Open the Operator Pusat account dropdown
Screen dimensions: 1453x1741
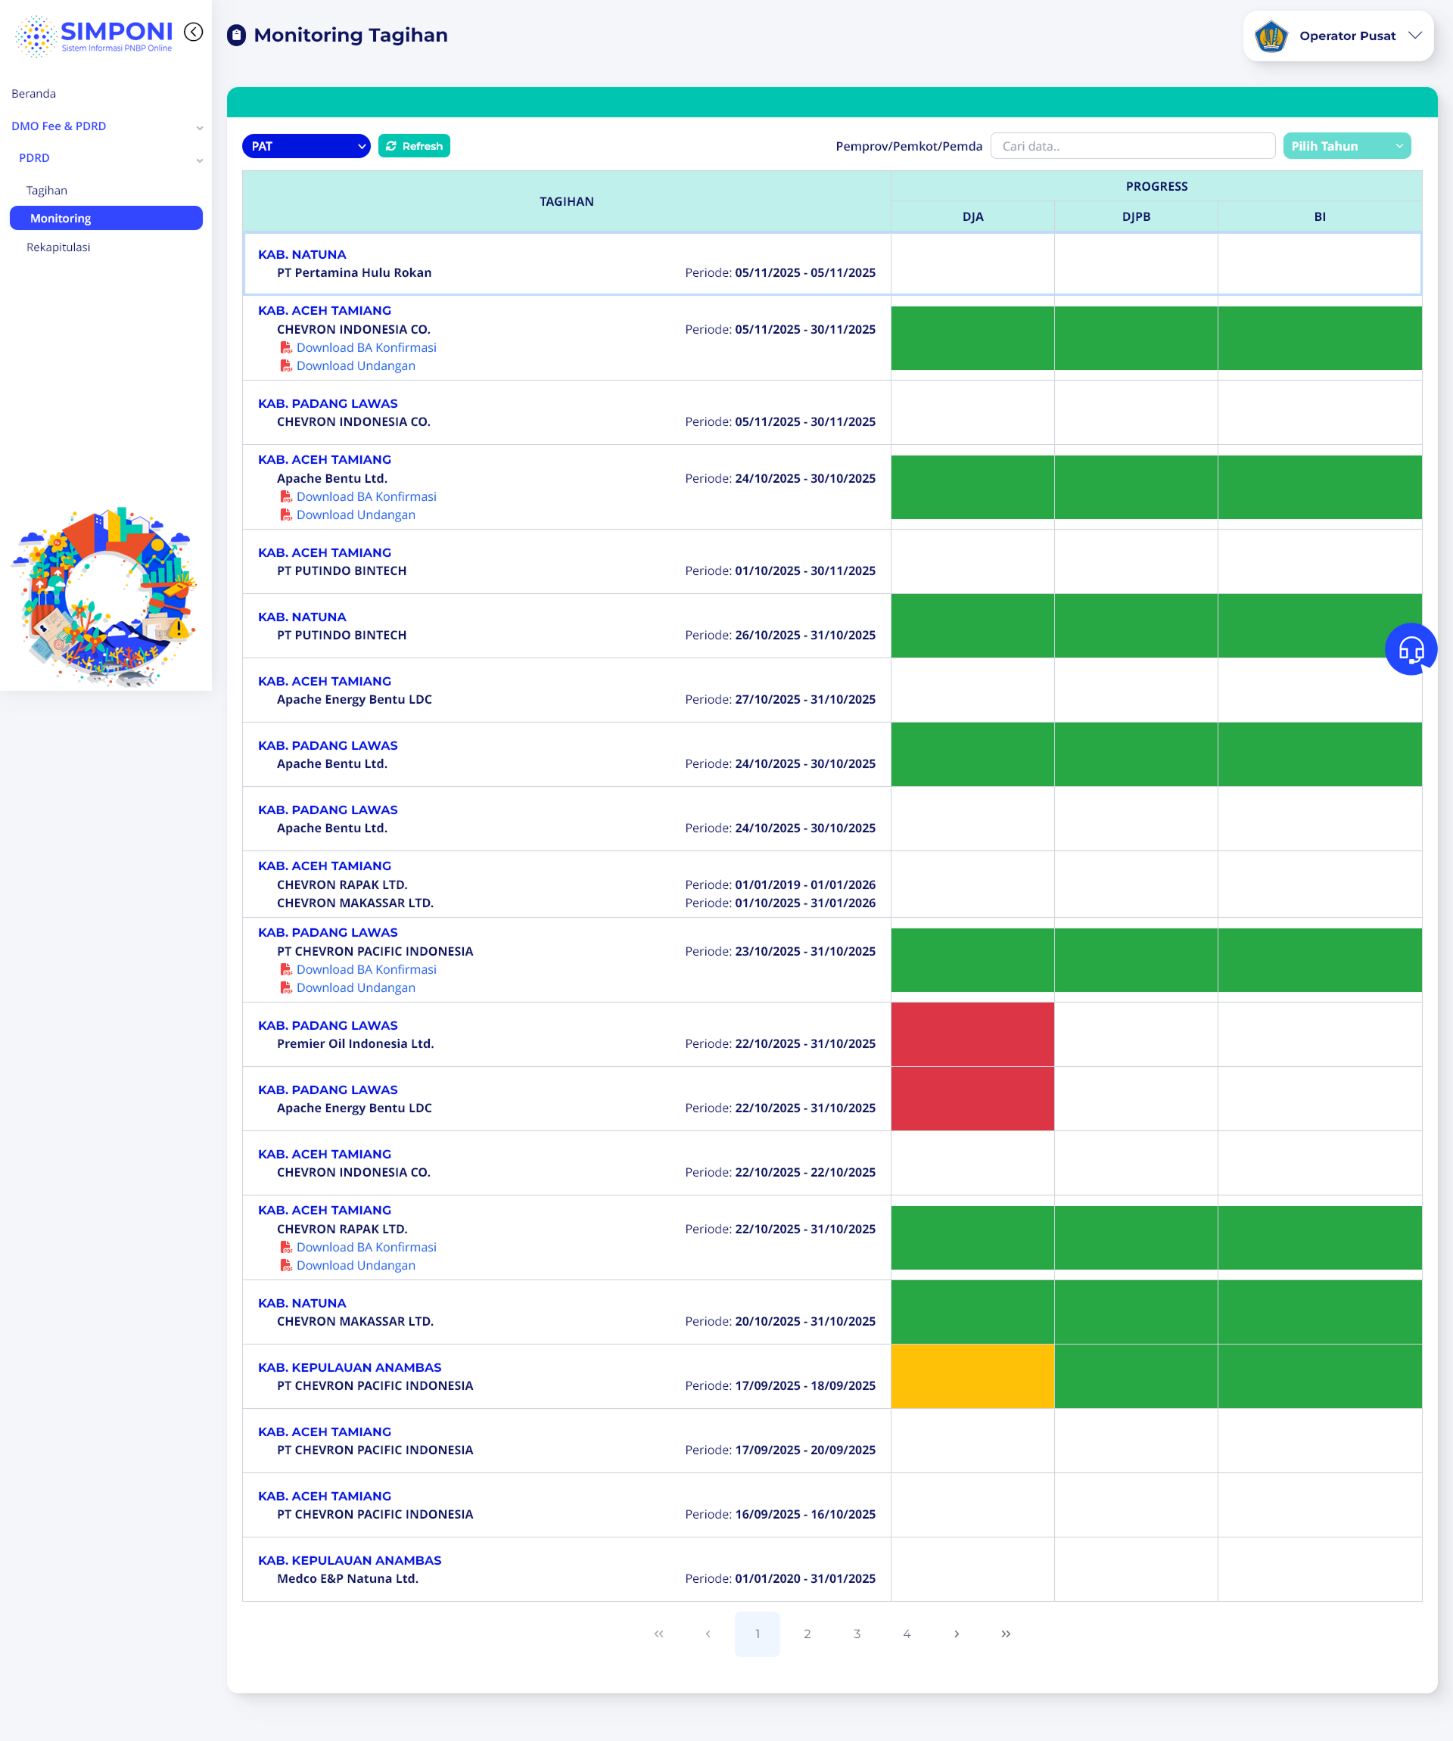1338,36
